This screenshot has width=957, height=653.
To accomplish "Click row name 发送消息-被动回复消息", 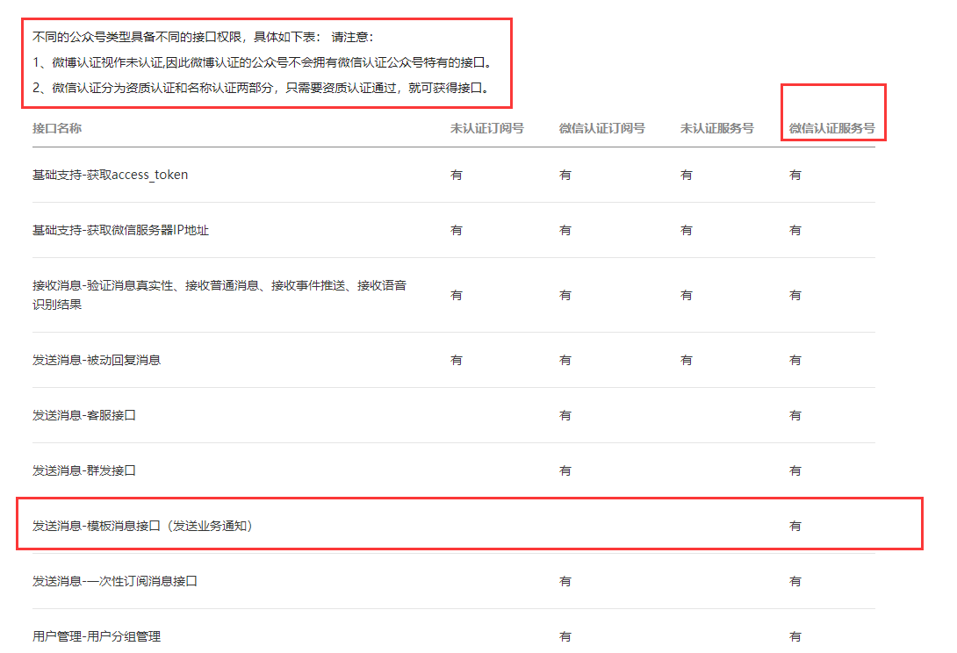I will 97,360.
